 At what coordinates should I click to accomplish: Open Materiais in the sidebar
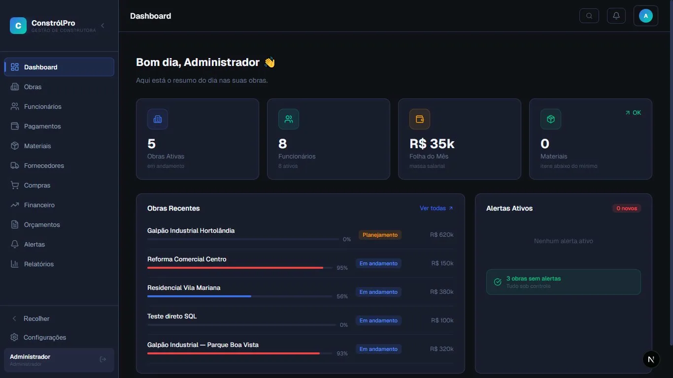tap(59, 146)
